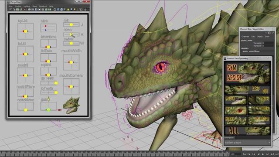The height and width of the screenshot is (157, 279).
Task: Open Channels menu in Channel Box
Action: (x=245, y=37)
